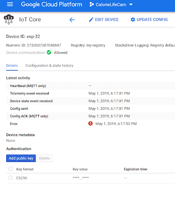This screenshot has width=175, height=198.
Task: Click the CalorieLifeCam project icon
Action: (91, 4)
